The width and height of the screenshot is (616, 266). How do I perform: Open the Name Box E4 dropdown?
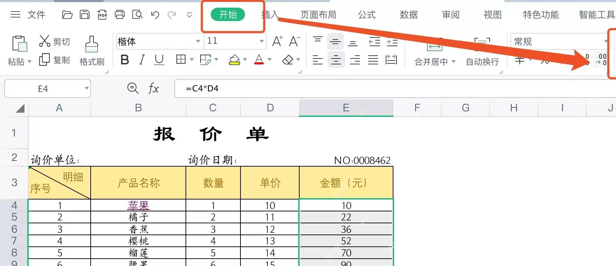tap(86, 88)
